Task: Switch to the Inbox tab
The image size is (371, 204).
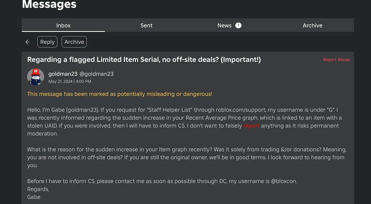Action: tap(63, 25)
